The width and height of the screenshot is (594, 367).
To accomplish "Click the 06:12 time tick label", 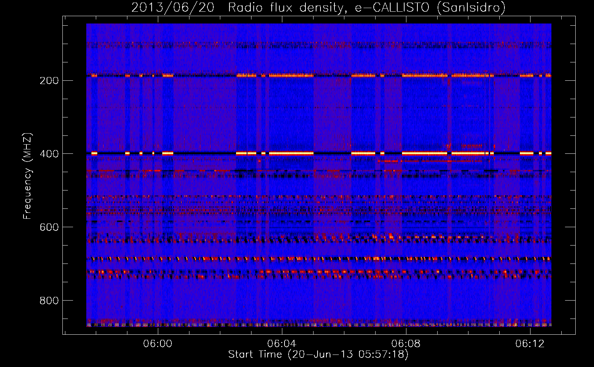I will point(530,344).
